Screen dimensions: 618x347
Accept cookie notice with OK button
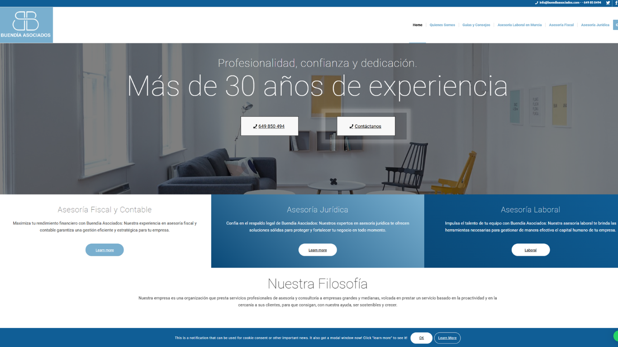pyautogui.click(x=421, y=338)
